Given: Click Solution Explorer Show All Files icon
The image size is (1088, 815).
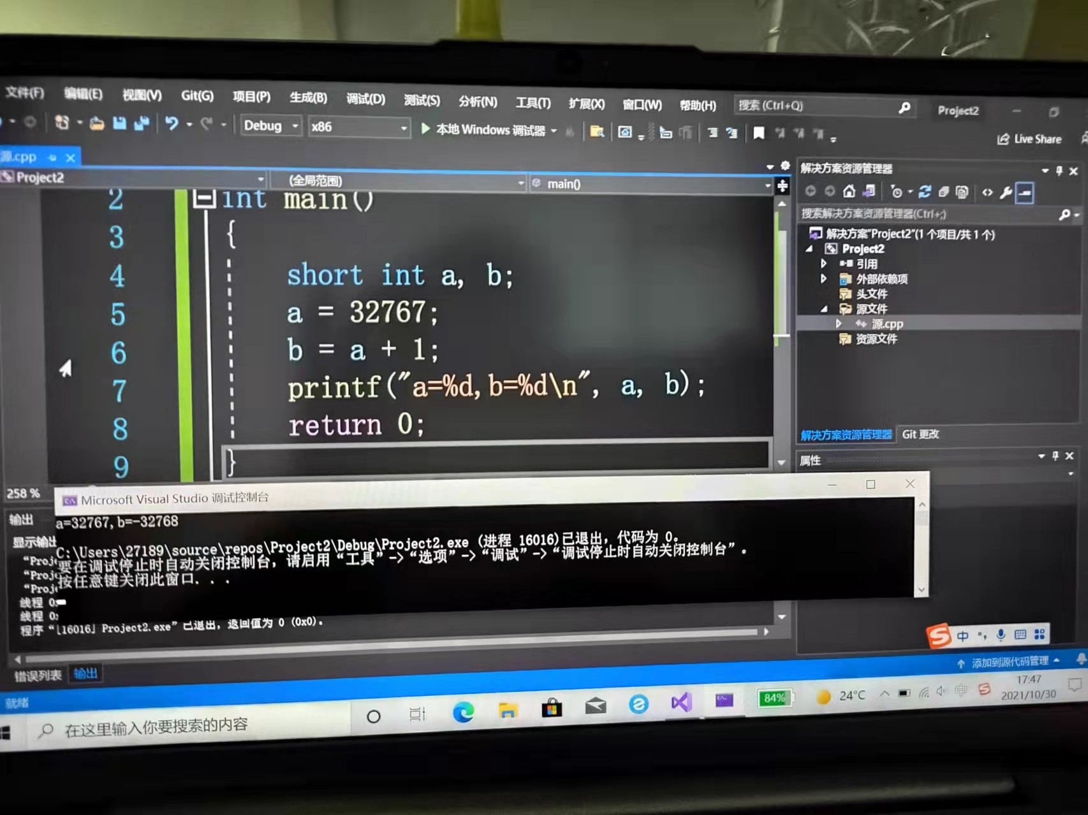Looking at the screenshot, I should click(x=962, y=192).
